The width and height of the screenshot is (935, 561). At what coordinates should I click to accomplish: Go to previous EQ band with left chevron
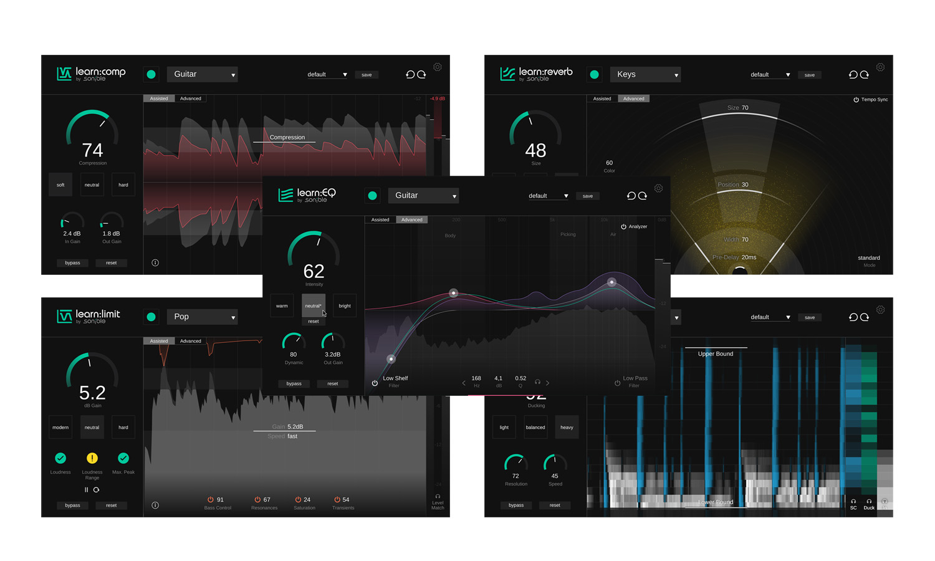coord(464,383)
